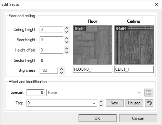Decrease floor height with down arrow
The height and width of the screenshot is (125, 162).
pos(67,42)
